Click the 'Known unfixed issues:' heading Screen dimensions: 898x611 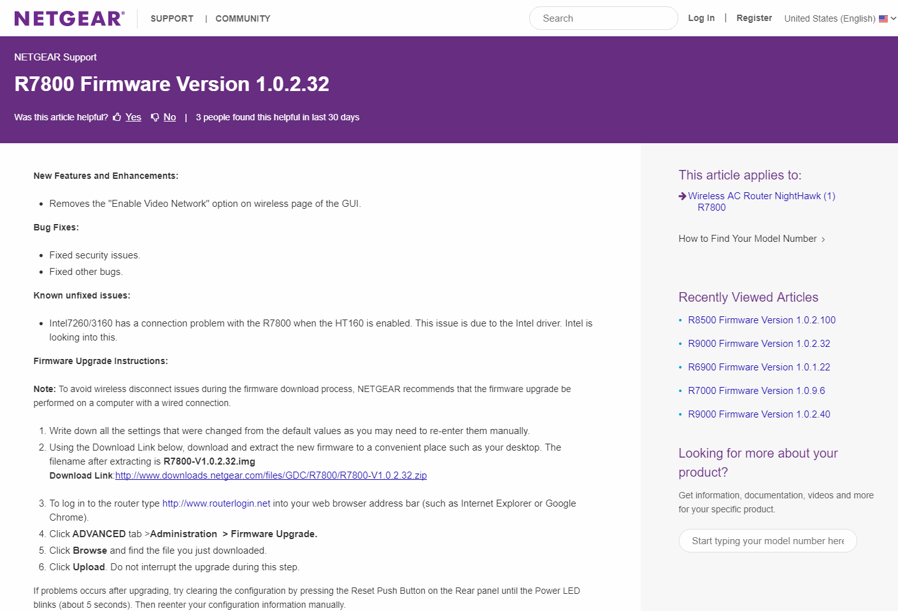pos(82,295)
